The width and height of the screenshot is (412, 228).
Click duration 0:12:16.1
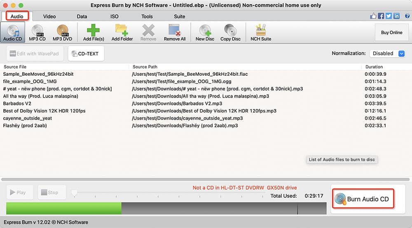[375, 111]
